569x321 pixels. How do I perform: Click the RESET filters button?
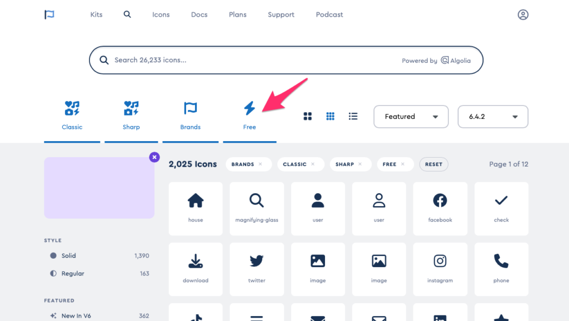click(x=433, y=164)
